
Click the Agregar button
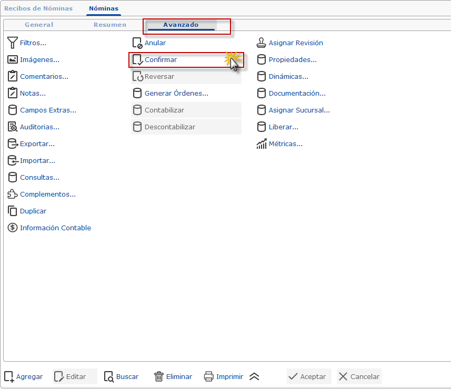[24, 376]
